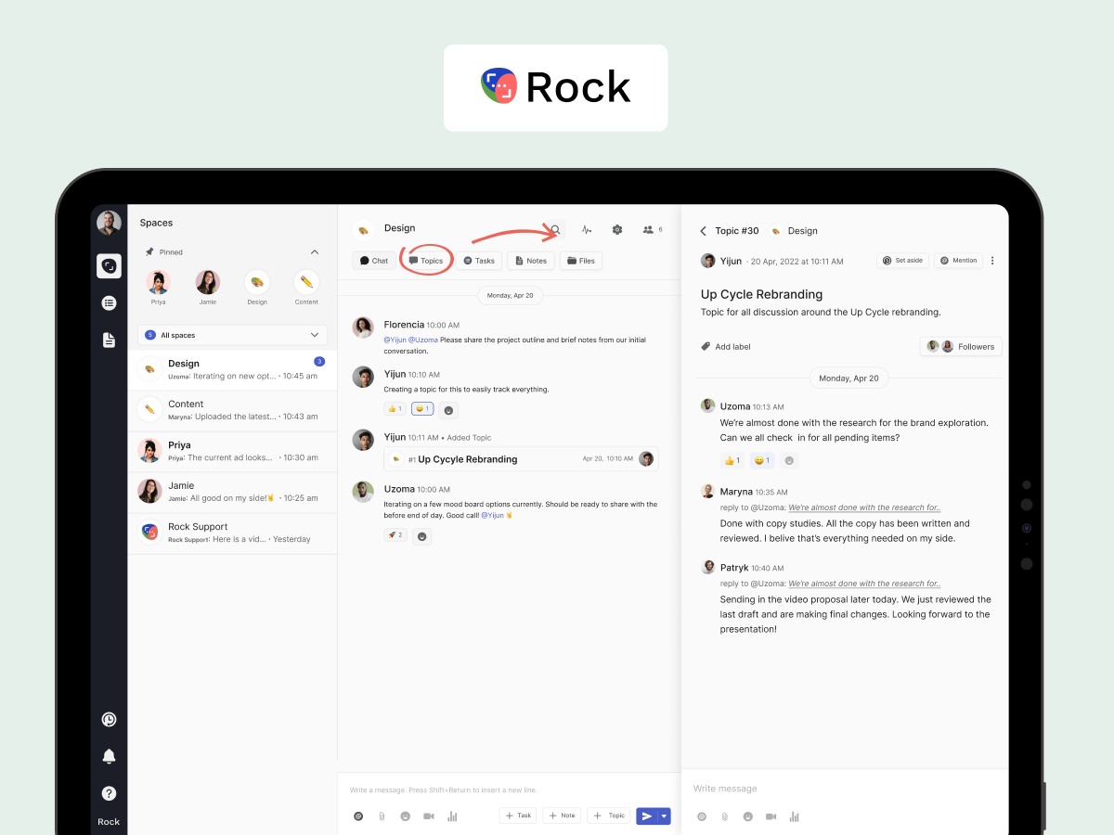Open the All spaces filter dropdown
Viewport: 1114px width, 835px height.
point(232,335)
